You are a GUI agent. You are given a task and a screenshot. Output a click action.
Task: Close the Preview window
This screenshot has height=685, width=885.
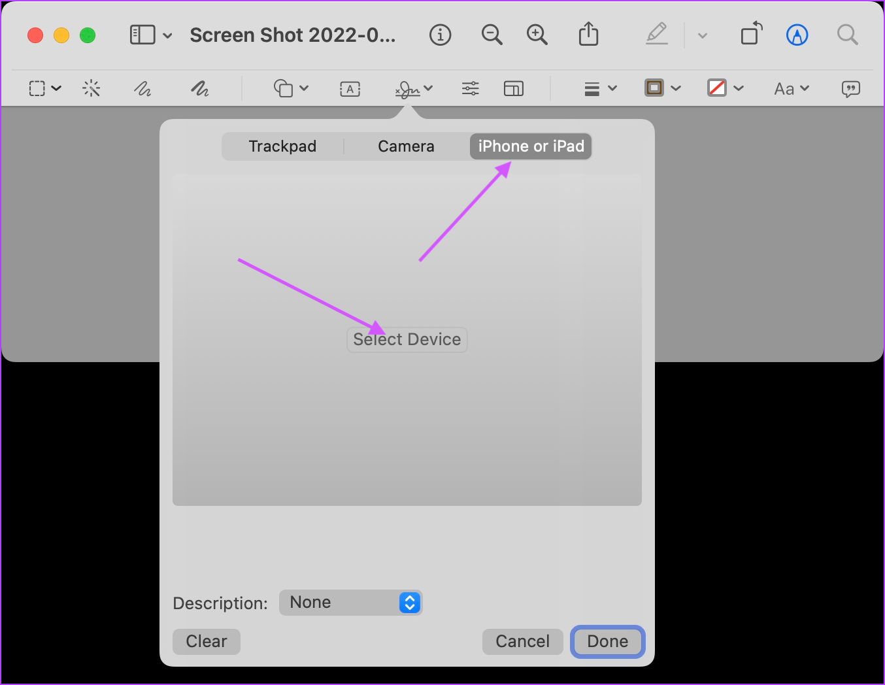[35, 35]
